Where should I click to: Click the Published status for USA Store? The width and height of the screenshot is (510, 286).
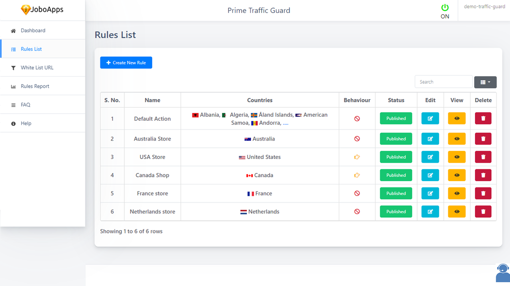396,157
